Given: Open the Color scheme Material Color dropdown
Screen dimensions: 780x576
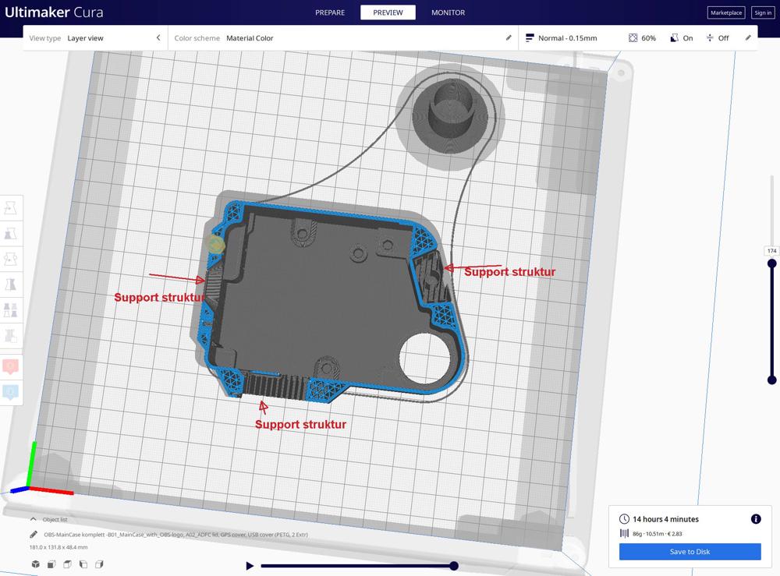Looking at the screenshot, I should click(x=343, y=38).
